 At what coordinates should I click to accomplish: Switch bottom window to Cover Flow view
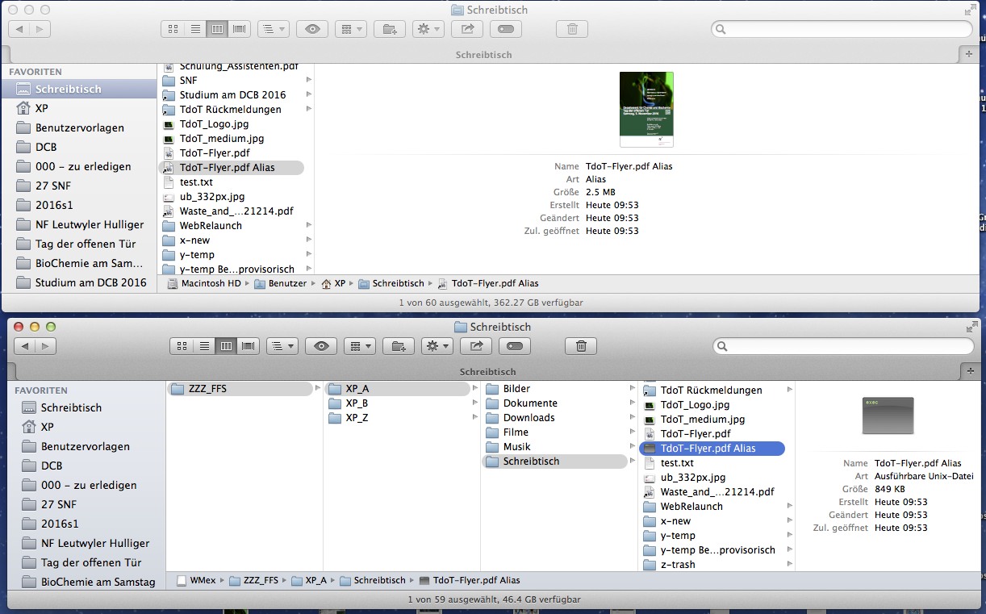point(249,346)
